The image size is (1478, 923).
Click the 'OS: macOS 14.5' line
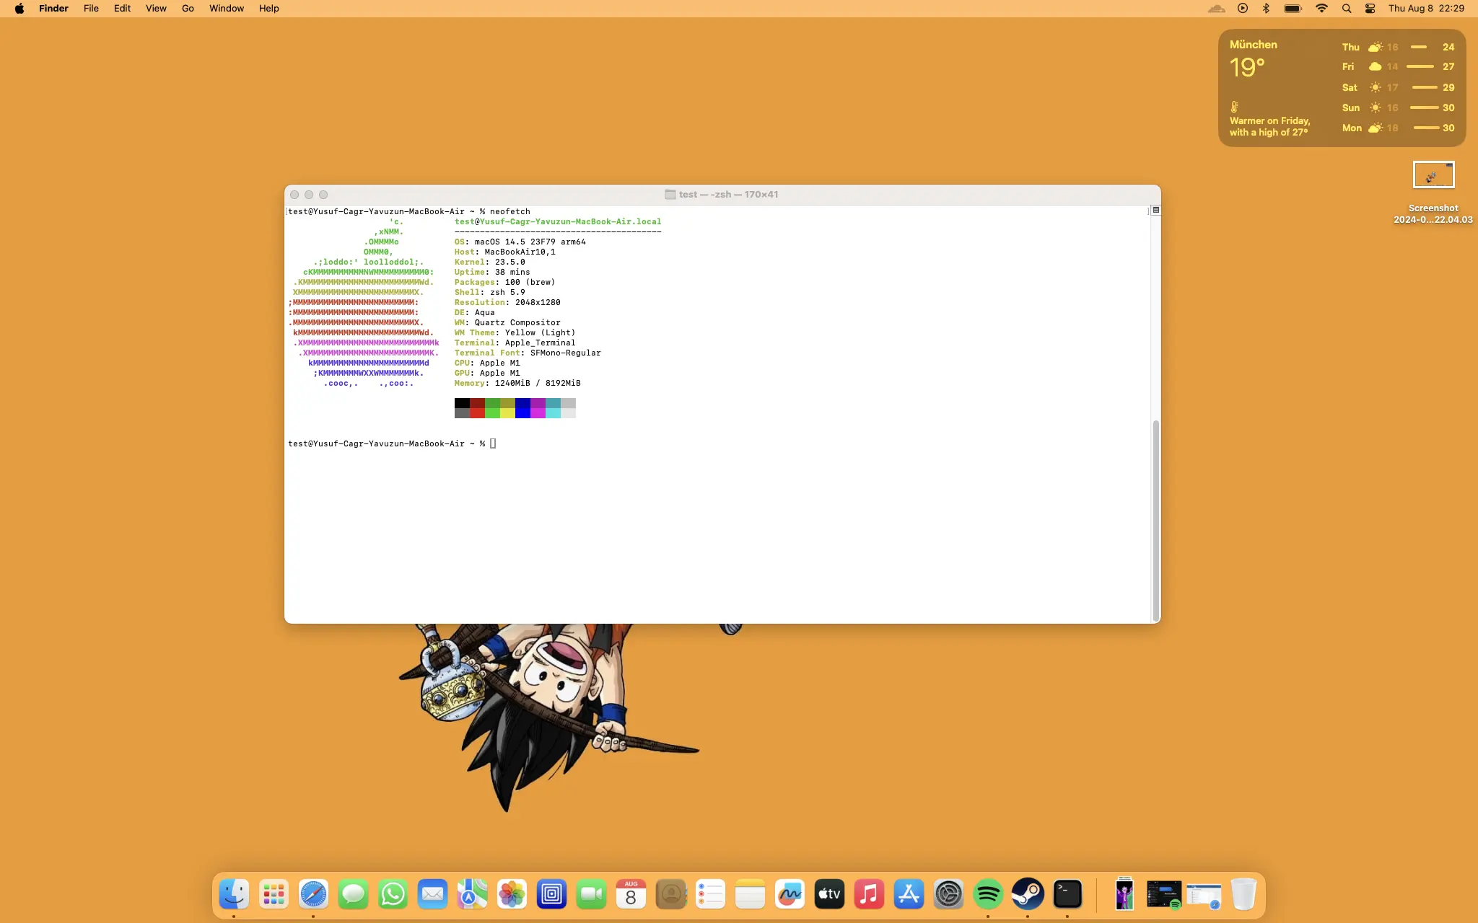coord(520,242)
